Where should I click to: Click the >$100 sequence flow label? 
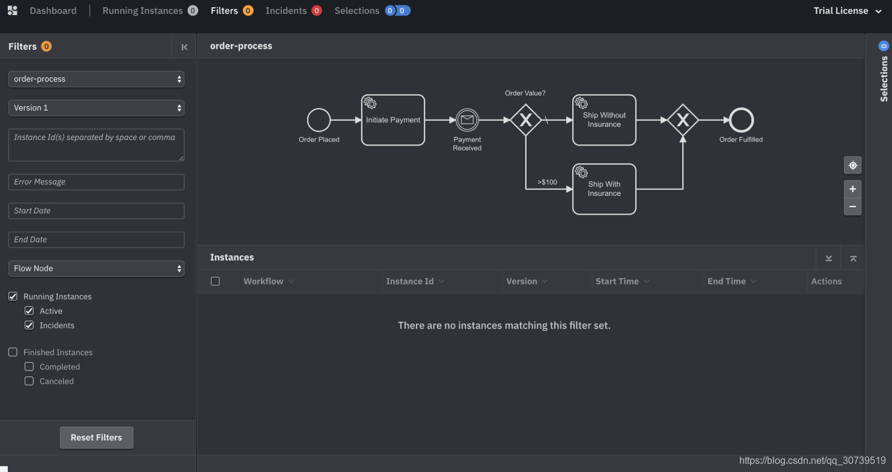[548, 182]
